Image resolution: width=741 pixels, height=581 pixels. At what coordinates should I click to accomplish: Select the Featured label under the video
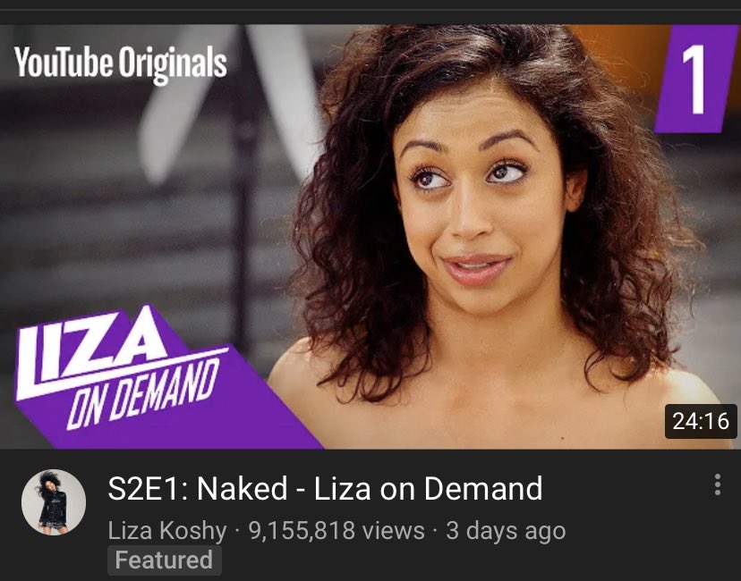click(x=164, y=560)
